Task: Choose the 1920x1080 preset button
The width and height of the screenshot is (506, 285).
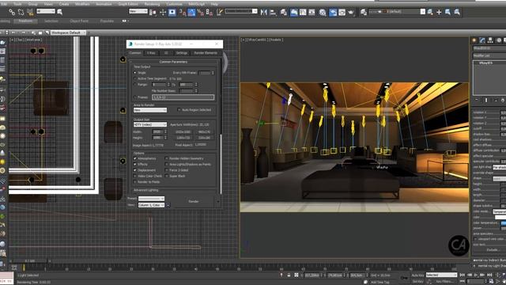Action: [x=183, y=132]
